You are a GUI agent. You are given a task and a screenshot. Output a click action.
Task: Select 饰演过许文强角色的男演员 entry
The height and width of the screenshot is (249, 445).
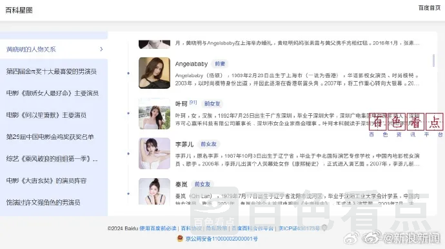tap(43, 202)
